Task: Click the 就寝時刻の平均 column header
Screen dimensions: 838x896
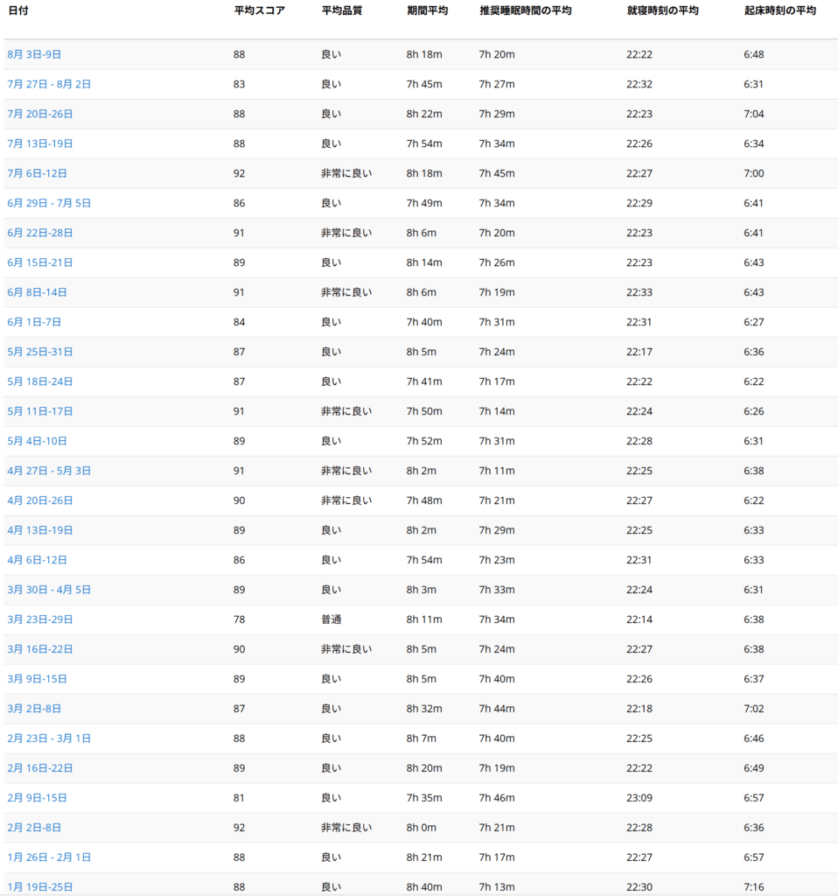Action: point(662,10)
